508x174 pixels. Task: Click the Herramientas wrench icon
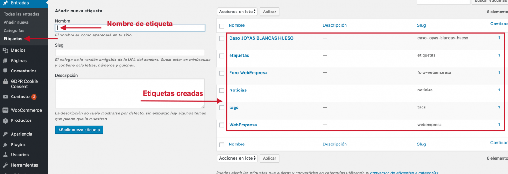tap(6, 165)
